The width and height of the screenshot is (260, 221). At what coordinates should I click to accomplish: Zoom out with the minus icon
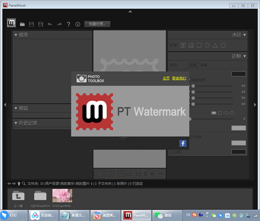[x=160, y=174]
